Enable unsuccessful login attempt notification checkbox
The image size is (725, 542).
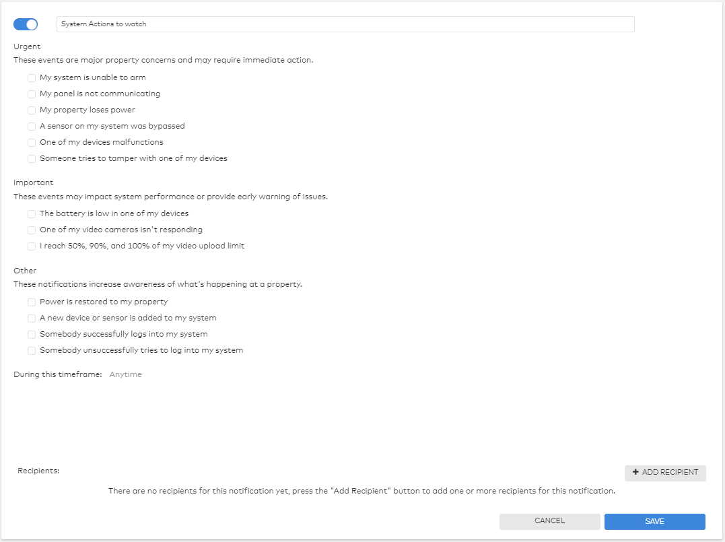point(32,351)
